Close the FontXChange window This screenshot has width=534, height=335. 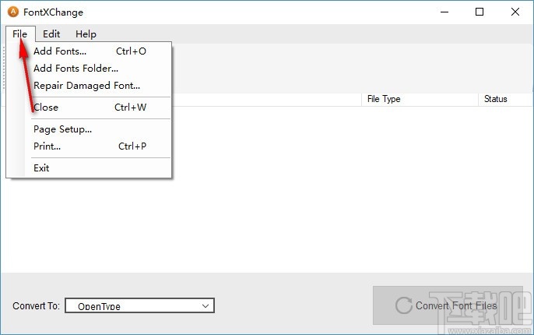(515, 12)
